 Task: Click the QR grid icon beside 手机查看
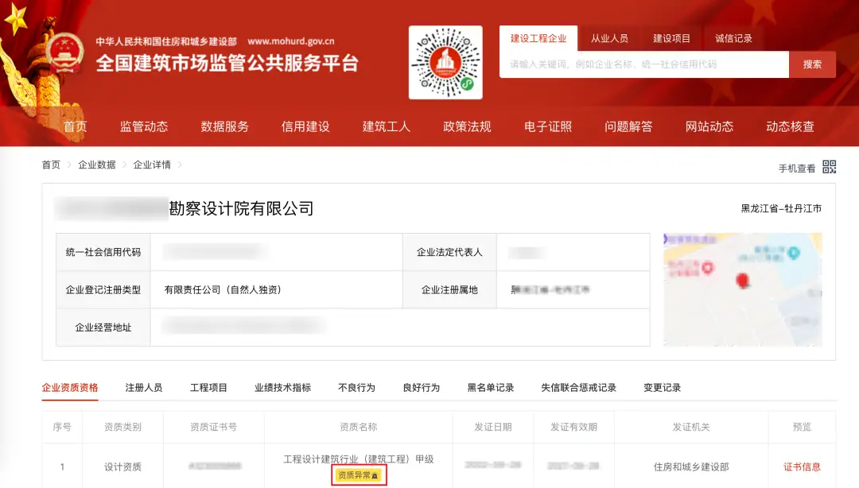(x=829, y=166)
